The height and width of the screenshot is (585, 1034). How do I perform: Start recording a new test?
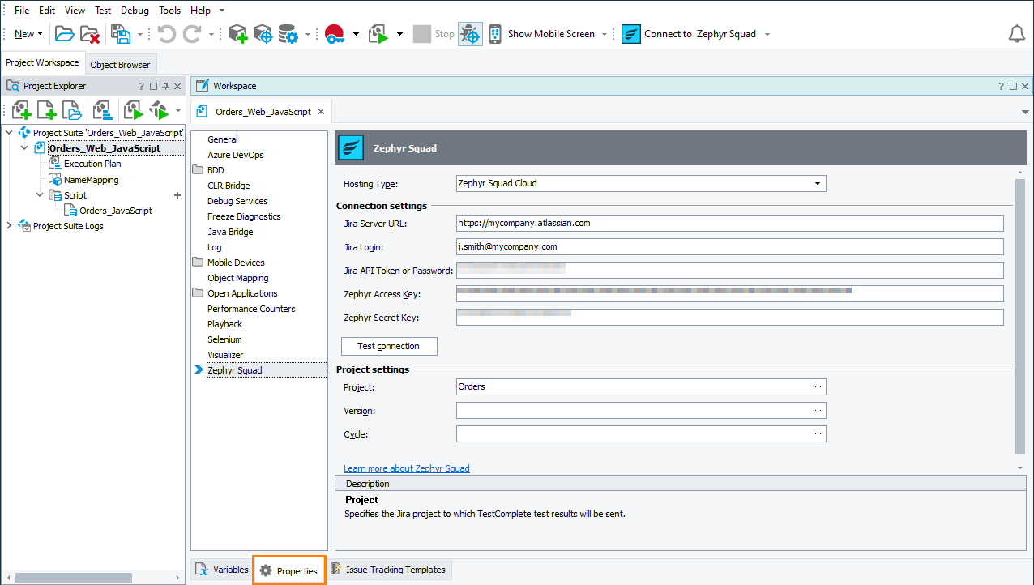[334, 33]
